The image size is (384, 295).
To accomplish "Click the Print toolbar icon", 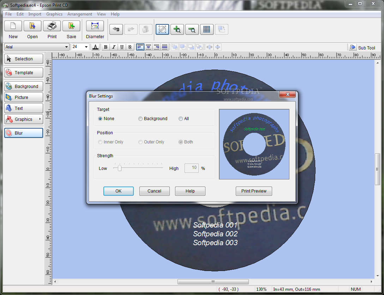I will pos(52,26).
